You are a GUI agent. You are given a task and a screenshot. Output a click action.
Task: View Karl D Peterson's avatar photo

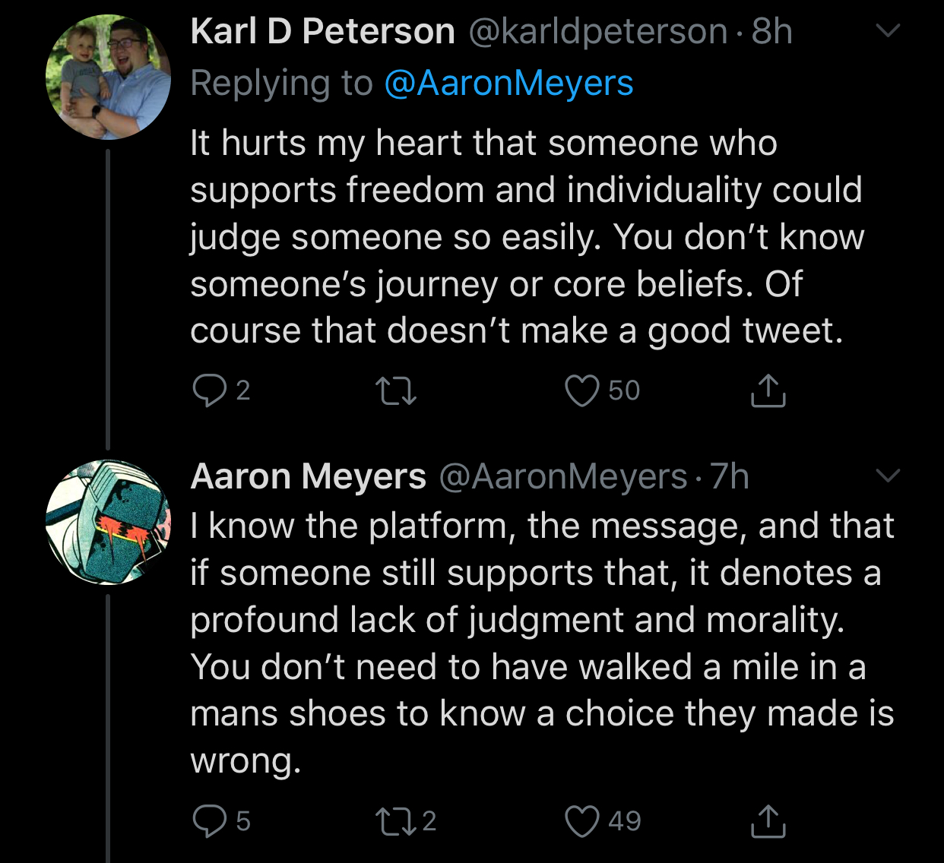click(x=108, y=77)
